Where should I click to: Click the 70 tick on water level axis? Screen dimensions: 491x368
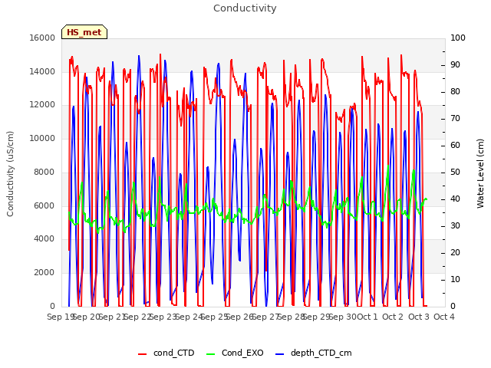pyautogui.click(x=455, y=118)
